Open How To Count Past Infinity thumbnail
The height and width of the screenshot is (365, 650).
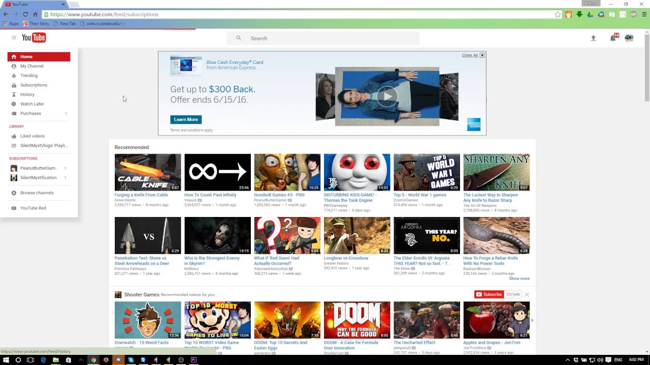[x=217, y=172]
